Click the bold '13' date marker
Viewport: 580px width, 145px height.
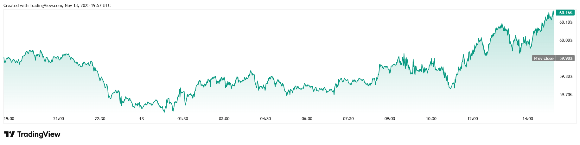pos(141,119)
